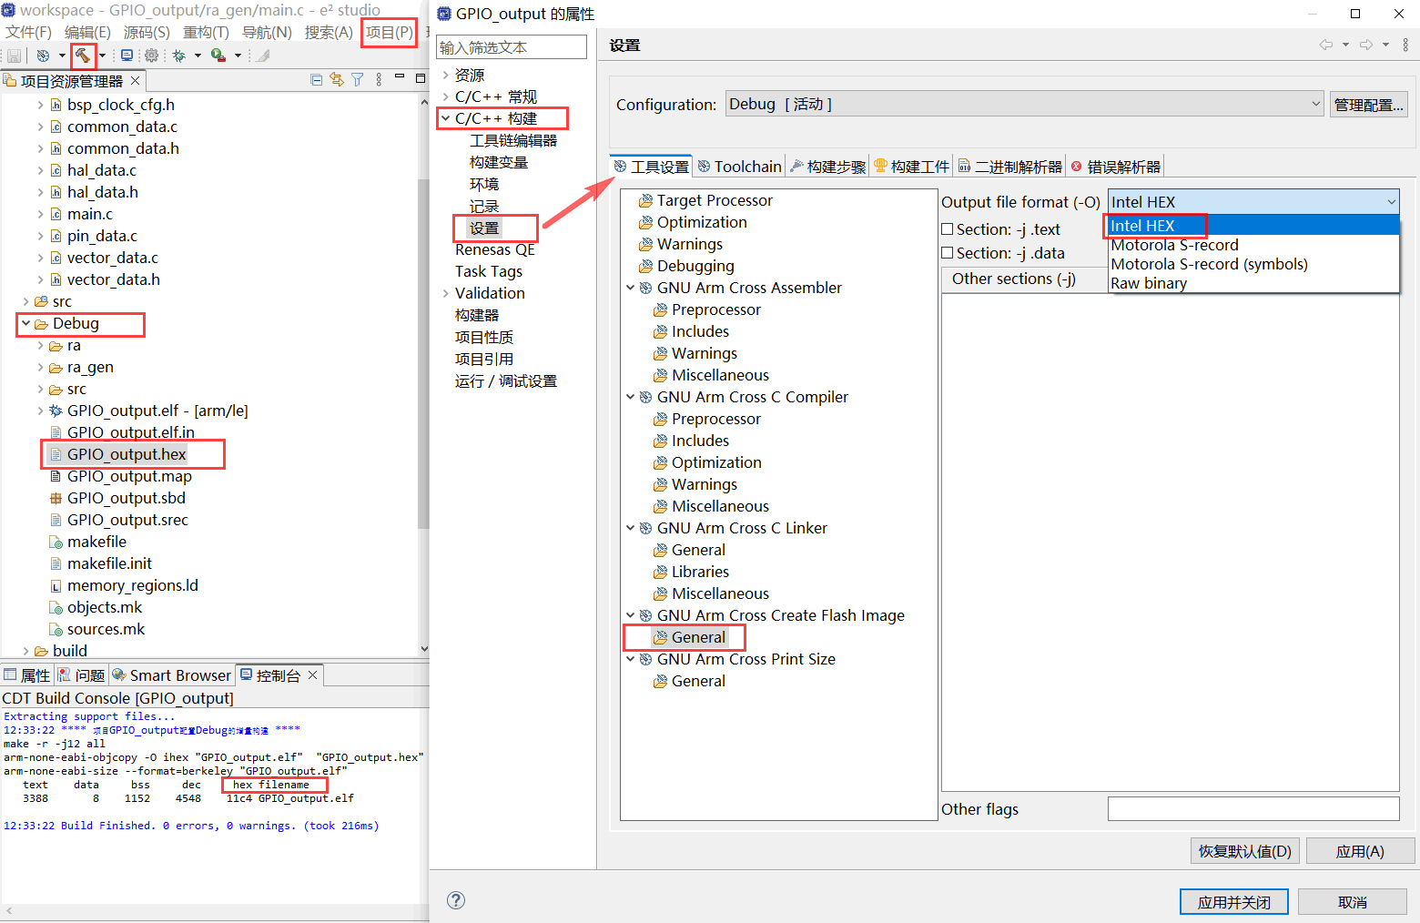Click the help question mark icon
Screen dimensions: 1420x923
coord(456,900)
